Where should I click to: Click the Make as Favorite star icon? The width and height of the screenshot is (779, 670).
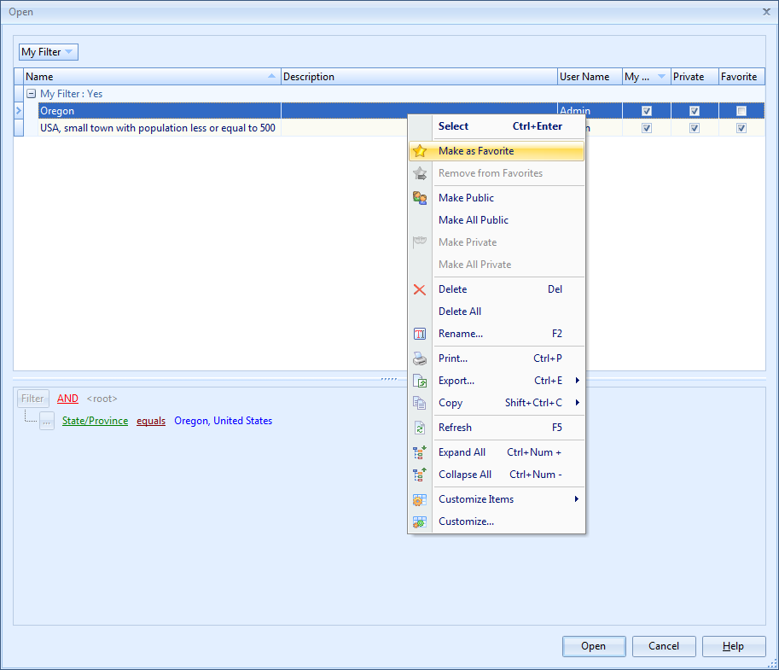[420, 151]
